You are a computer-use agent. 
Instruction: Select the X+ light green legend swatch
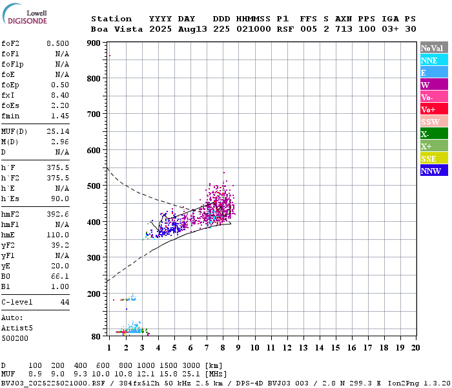[434, 146]
